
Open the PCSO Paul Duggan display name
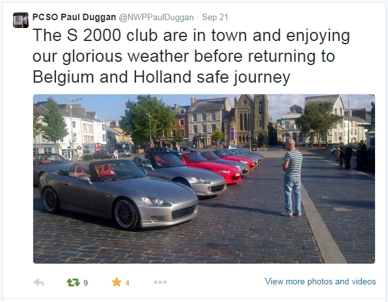[x=74, y=17]
